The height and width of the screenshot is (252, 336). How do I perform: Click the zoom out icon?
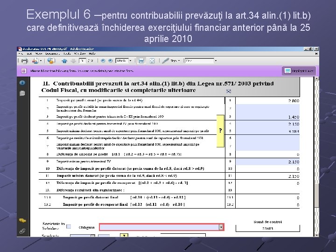(x=103, y=61)
